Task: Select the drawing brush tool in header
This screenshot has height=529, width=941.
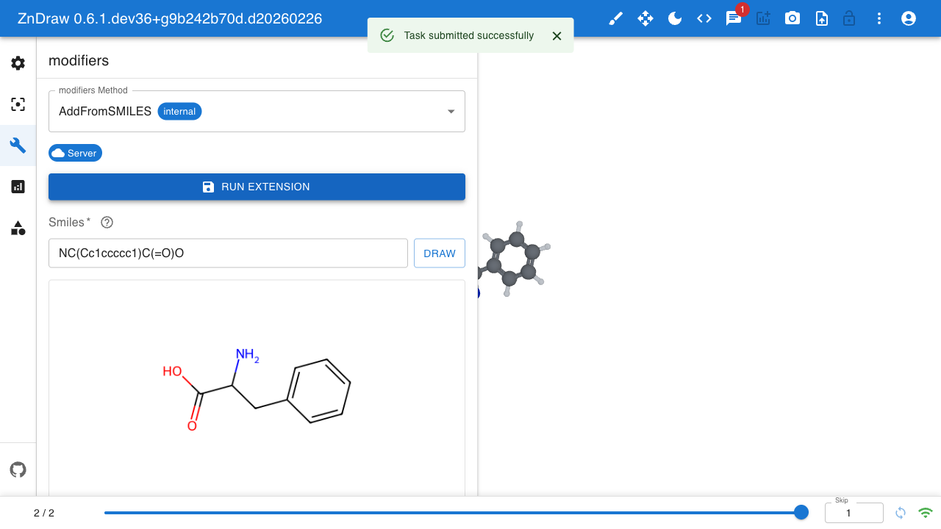Action: pyautogui.click(x=616, y=18)
